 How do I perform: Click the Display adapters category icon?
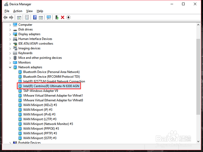tap(15, 34)
